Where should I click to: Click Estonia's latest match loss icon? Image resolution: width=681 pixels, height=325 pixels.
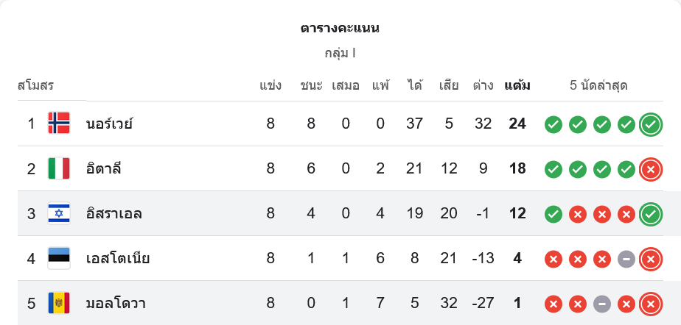tap(650, 259)
